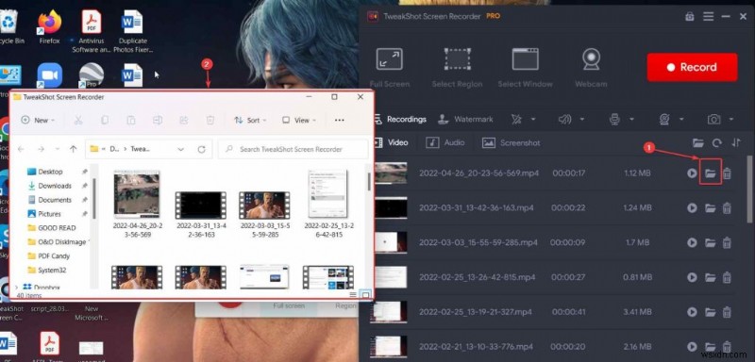Screen dimensions: 755x362
Task: Switch to the Video tab
Action: (x=391, y=142)
